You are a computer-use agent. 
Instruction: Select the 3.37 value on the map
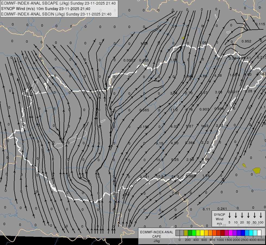point(204,93)
